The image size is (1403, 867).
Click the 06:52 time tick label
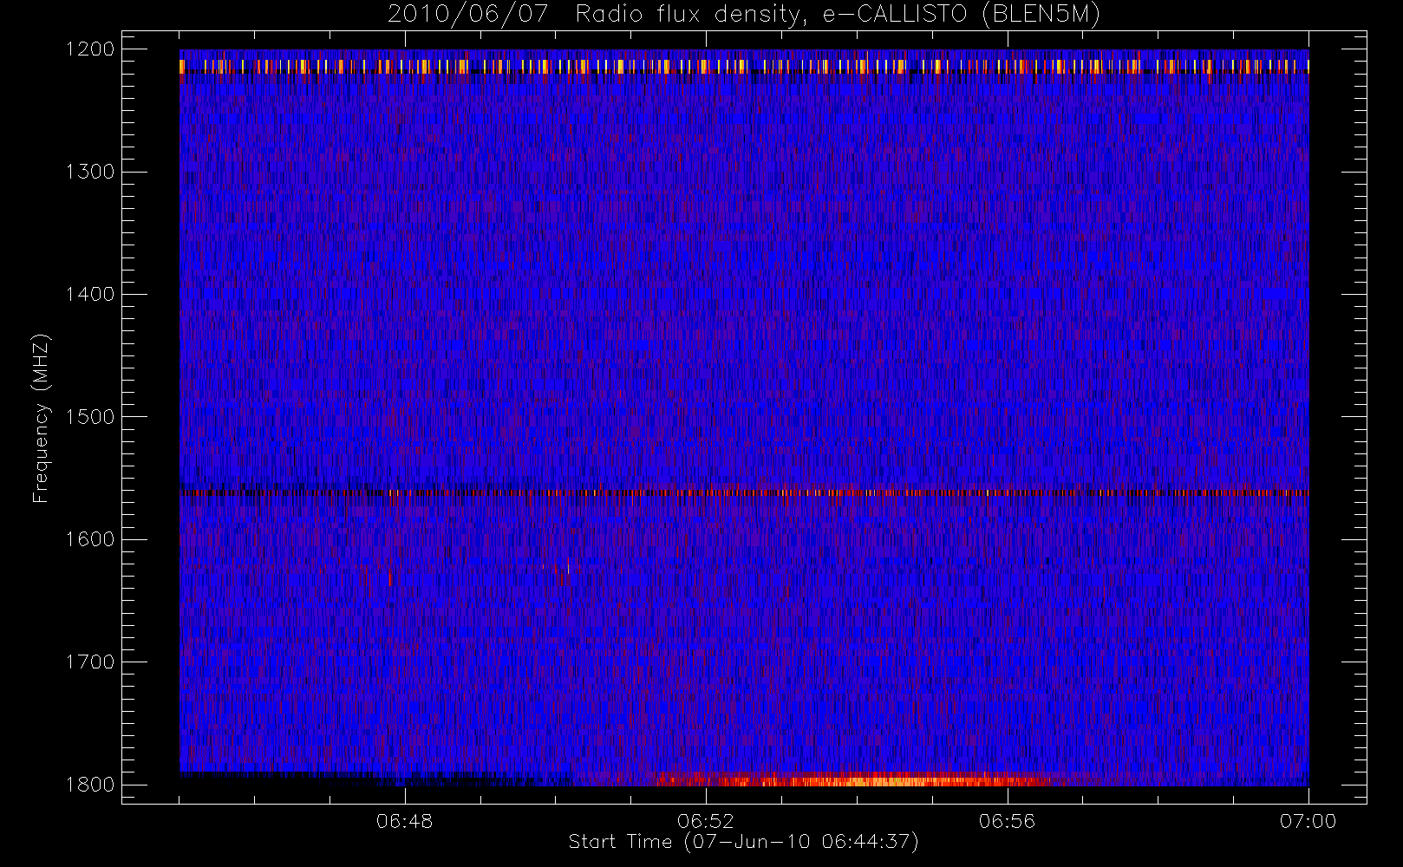[x=706, y=821]
